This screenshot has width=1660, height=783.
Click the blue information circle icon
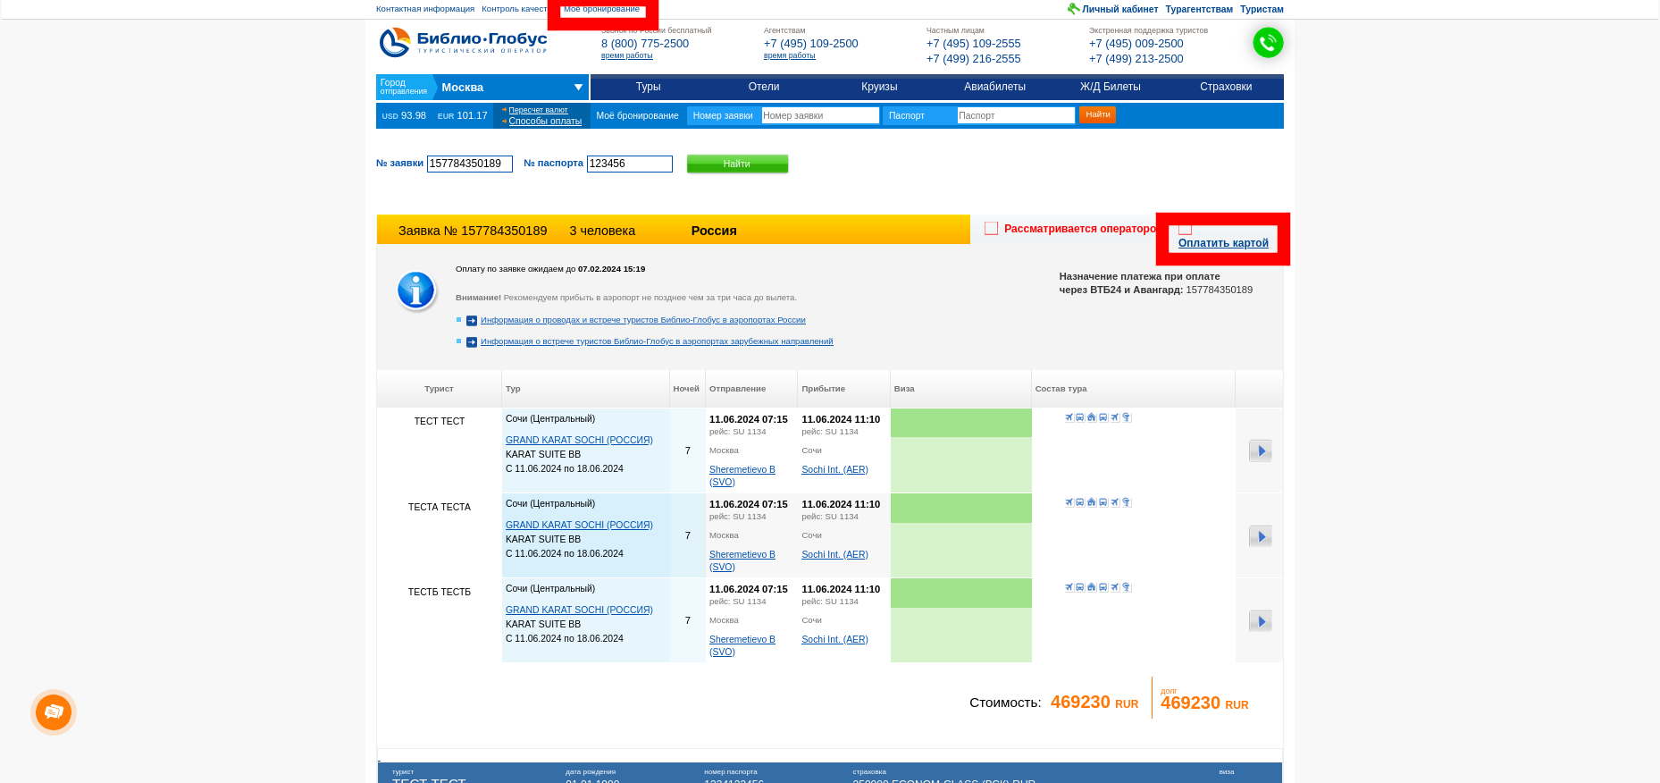click(415, 290)
